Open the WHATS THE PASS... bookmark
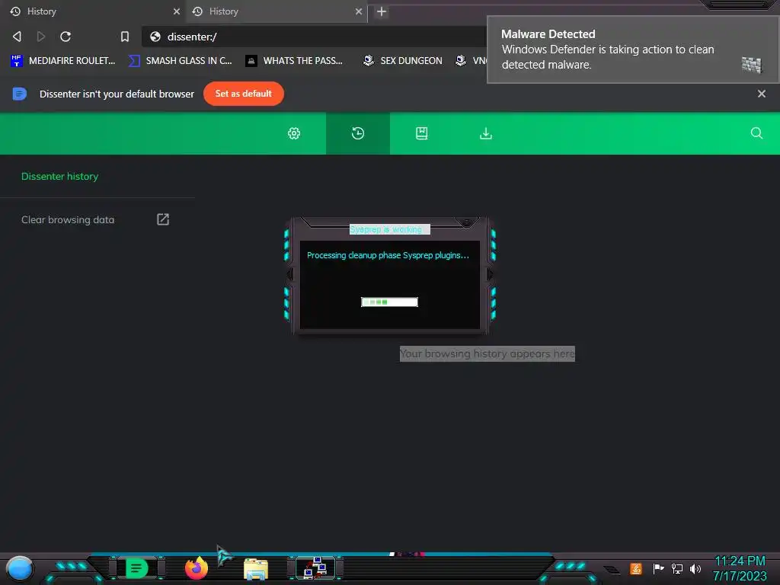Image resolution: width=780 pixels, height=585 pixels. [x=294, y=61]
